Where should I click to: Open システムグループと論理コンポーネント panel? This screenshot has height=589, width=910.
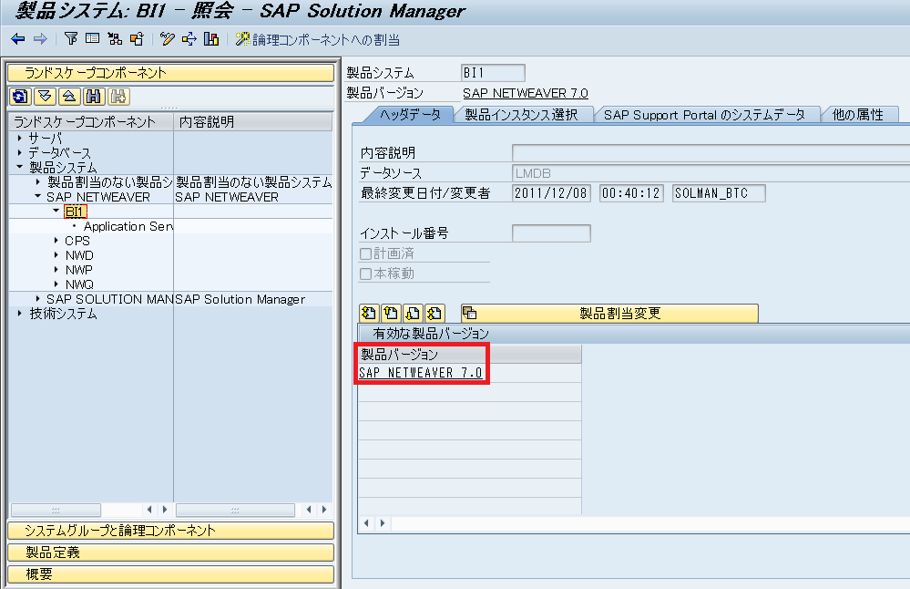170,531
